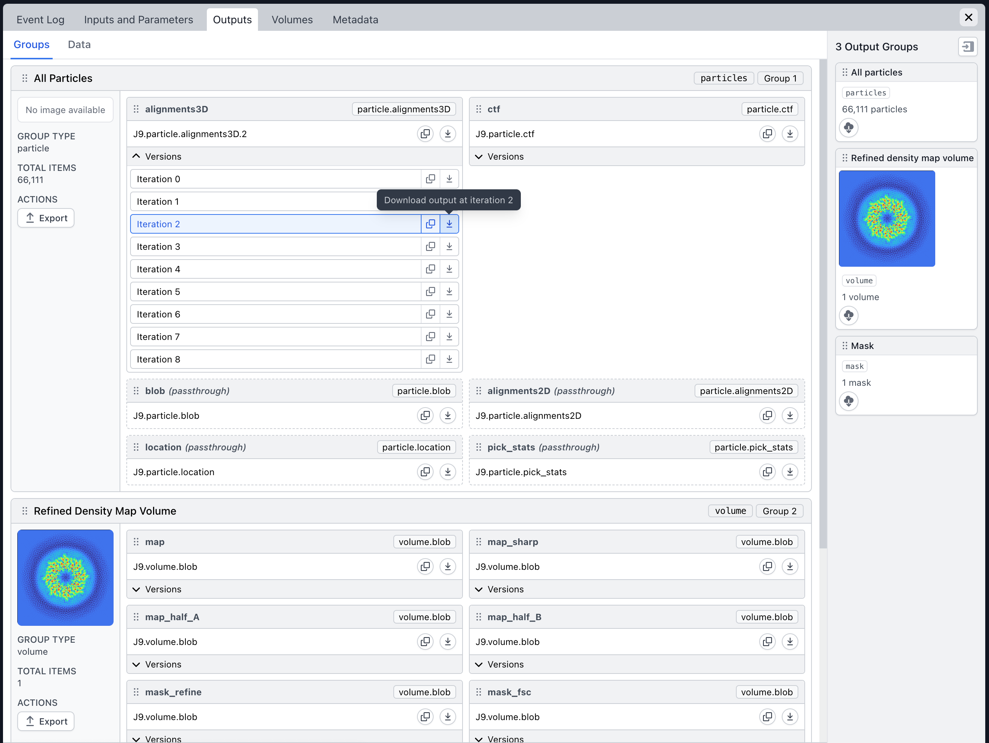The image size is (989, 743).
Task: Download map_sharp J9.volume.blob
Action: (790, 566)
